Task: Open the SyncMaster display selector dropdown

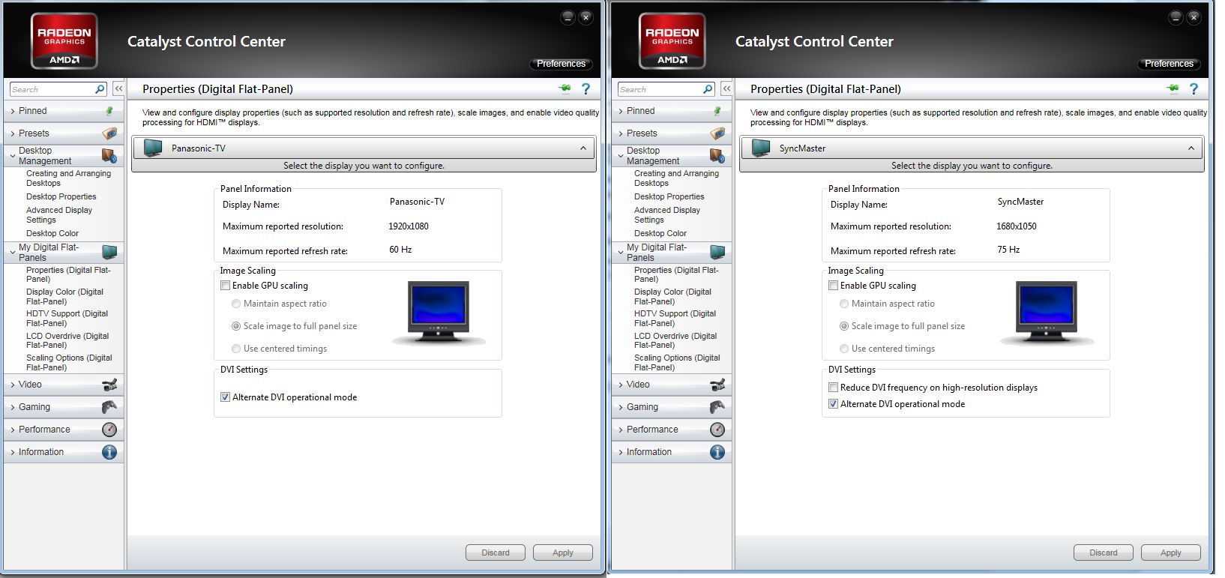Action: [x=972, y=148]
